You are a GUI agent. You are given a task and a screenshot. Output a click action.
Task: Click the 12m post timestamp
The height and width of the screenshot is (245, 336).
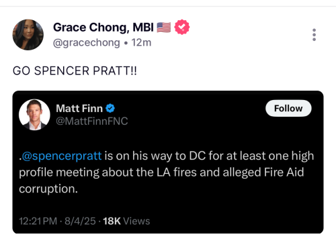(x=141, y=42)
